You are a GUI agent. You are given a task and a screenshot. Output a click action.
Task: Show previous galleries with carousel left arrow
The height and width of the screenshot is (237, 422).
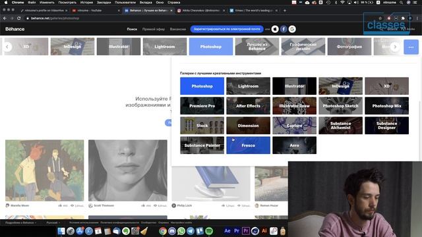click(x=7, y=47)
